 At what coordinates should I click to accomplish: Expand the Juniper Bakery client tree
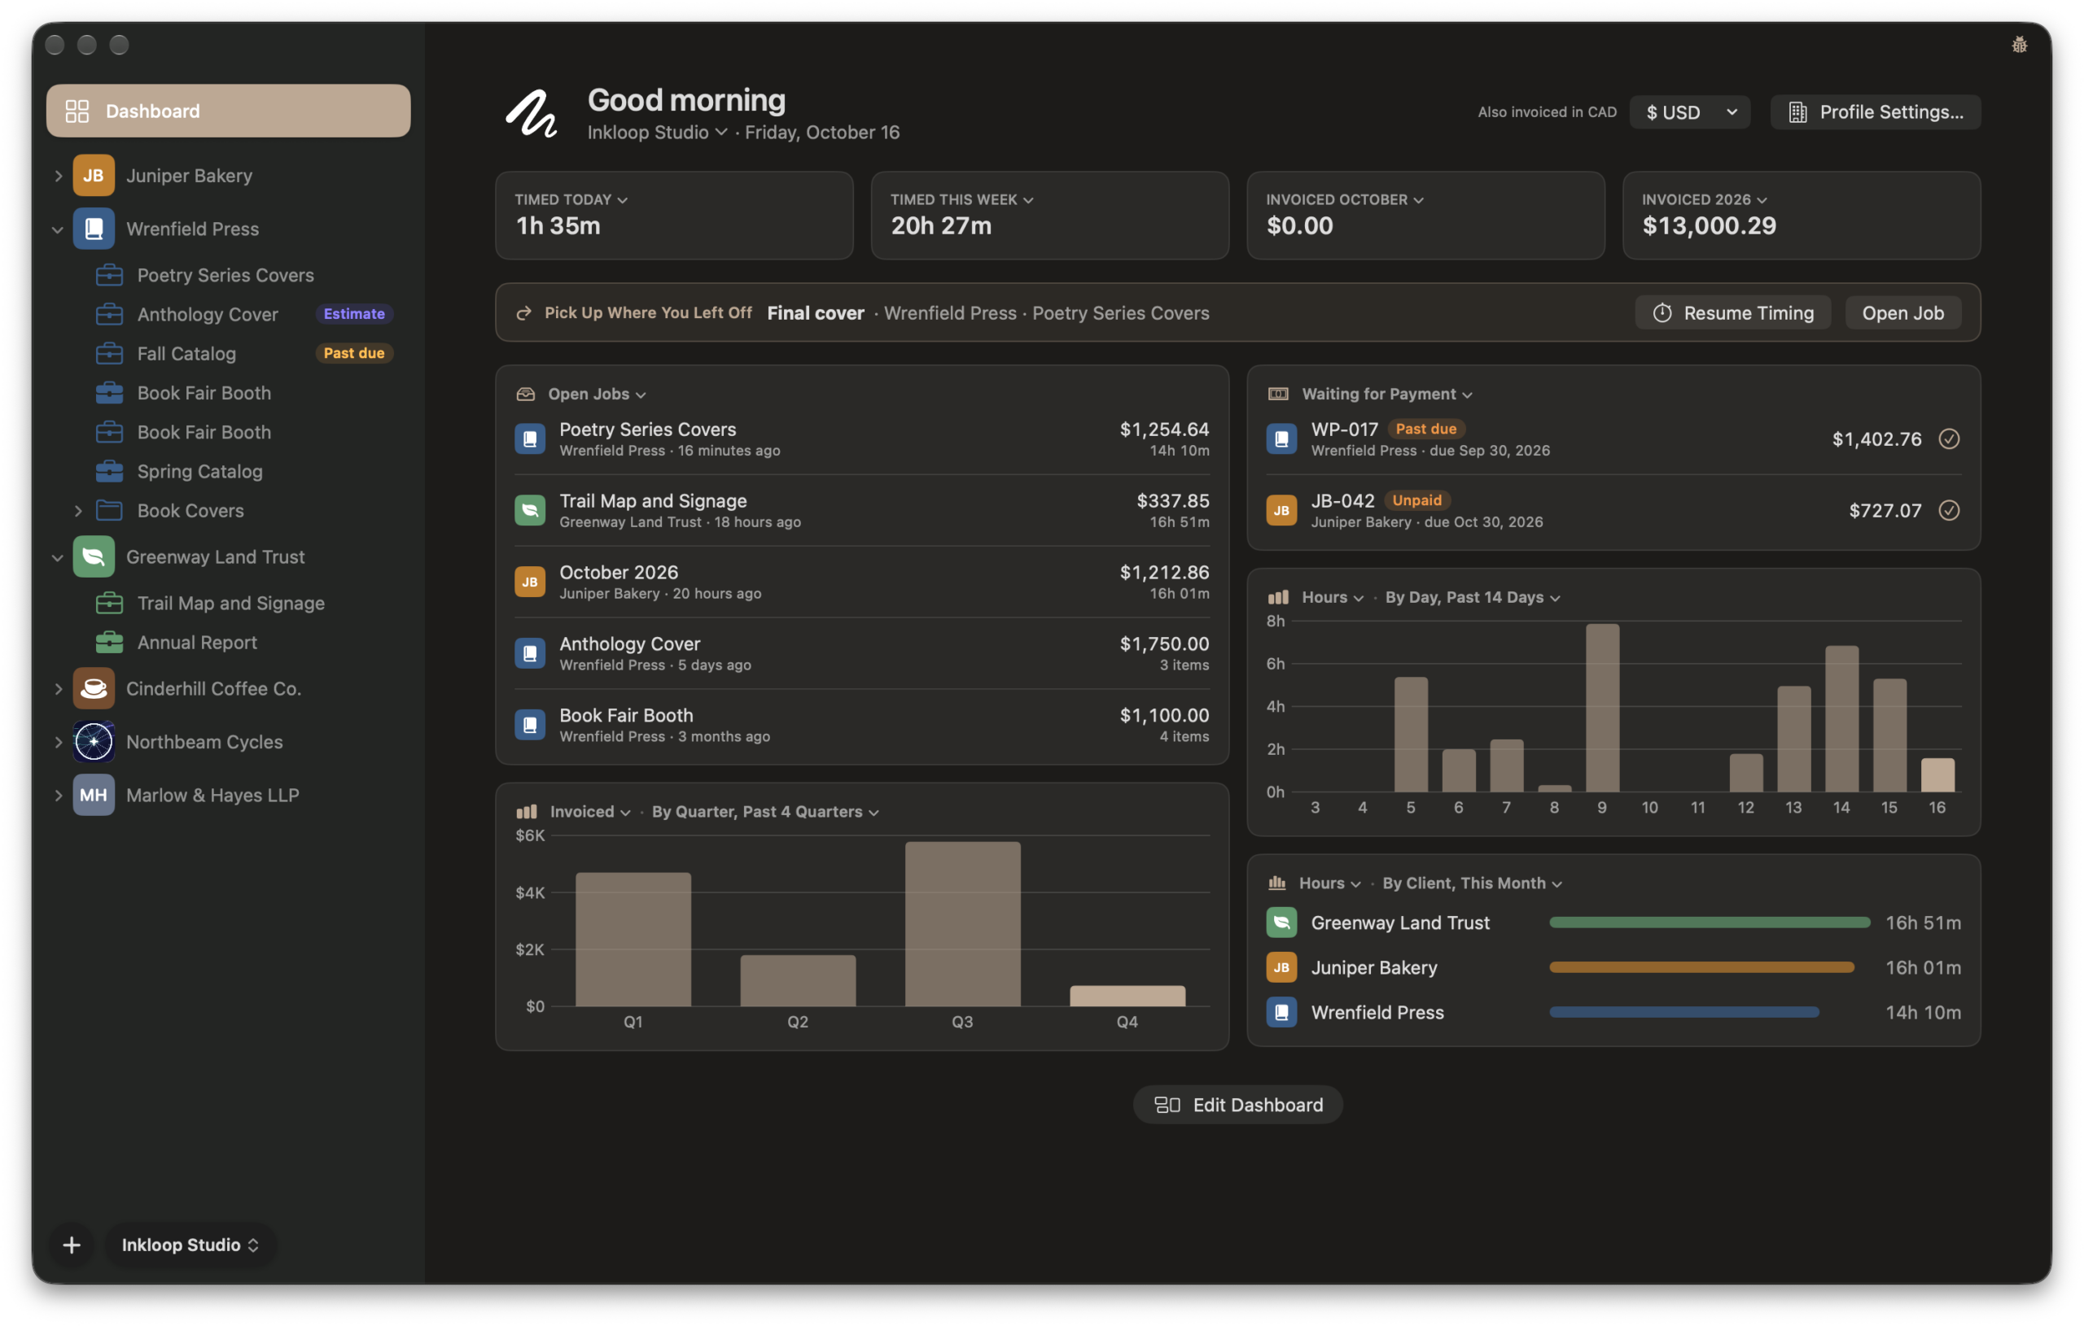coord(58,176)
